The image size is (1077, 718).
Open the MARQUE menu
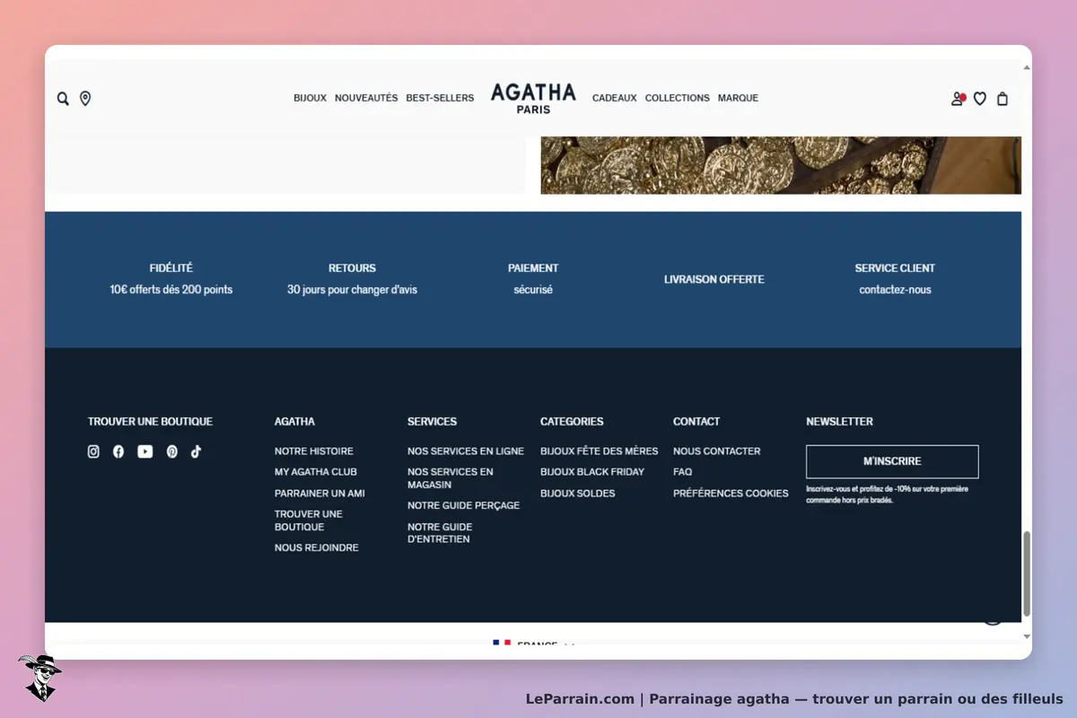[x=738, y=98]
